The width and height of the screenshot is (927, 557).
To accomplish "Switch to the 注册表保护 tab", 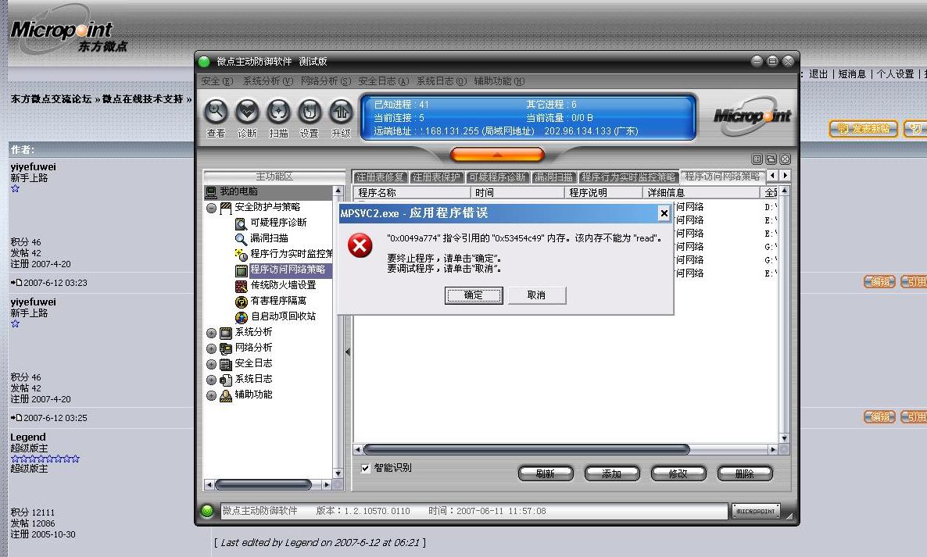I will tap(436, 177).
